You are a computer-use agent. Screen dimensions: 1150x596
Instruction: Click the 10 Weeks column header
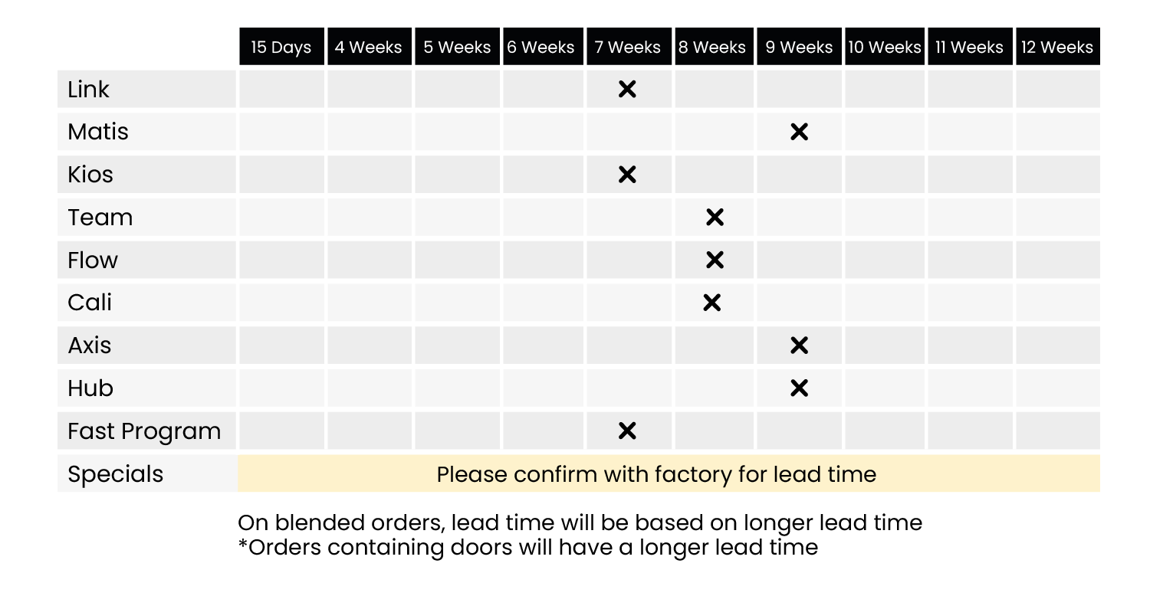coord(885,47)
